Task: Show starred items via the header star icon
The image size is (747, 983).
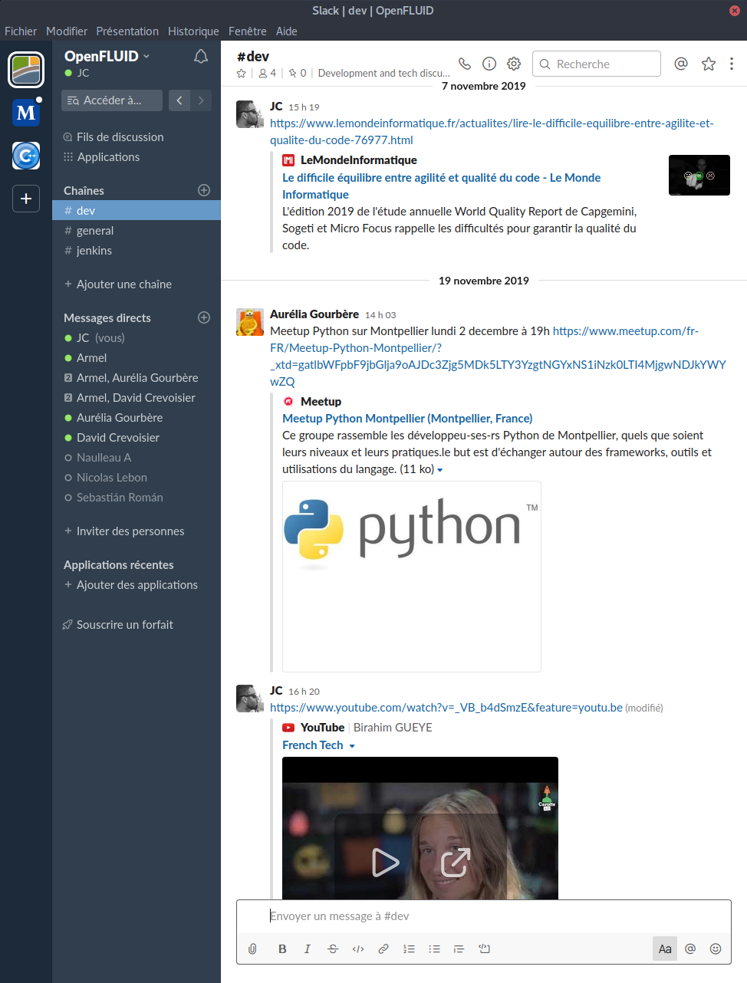Action: 709,64
